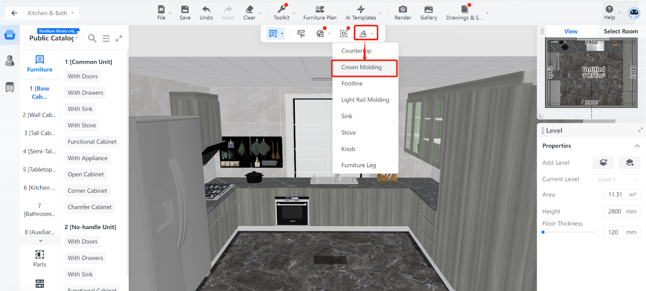Open the Kitchen & Bath dropdown
The width and height of the screenshot is (646, 291).
pyautogui.click(x=51, y=13)
